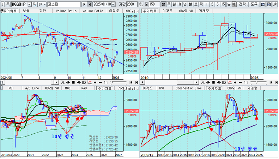Click the 코스피 symbol name field

tap(64, 4)
